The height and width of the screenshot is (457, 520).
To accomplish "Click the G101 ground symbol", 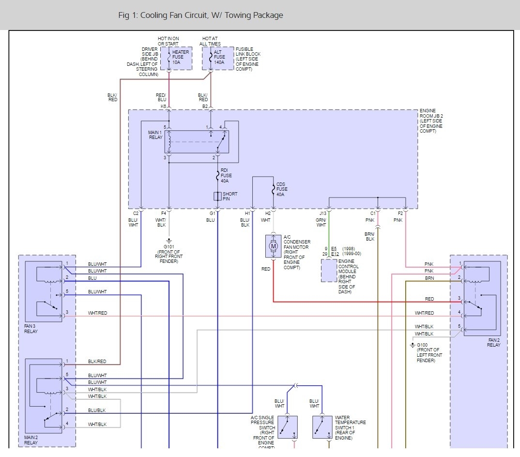I will tap(169, 240).
